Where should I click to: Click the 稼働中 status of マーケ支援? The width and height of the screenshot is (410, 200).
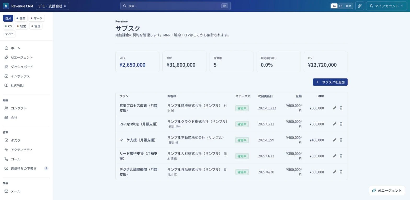click(242, 140)
